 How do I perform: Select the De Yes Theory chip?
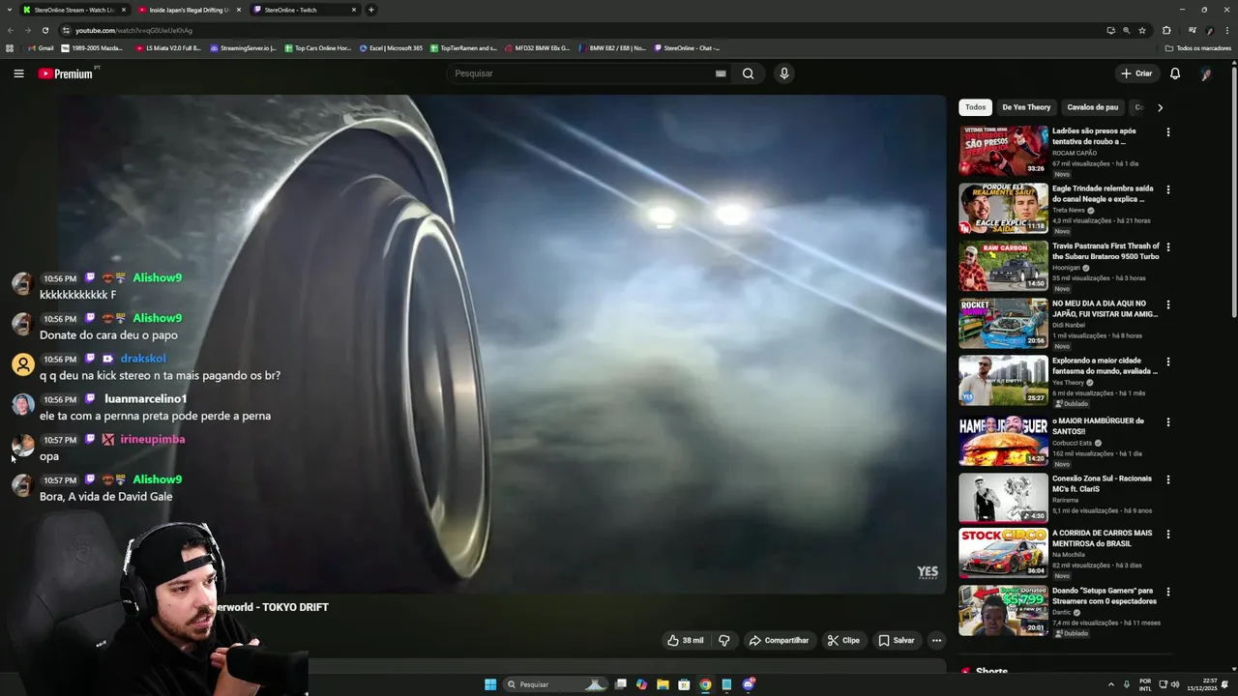pyautogui.click(x=1026, y=107)
